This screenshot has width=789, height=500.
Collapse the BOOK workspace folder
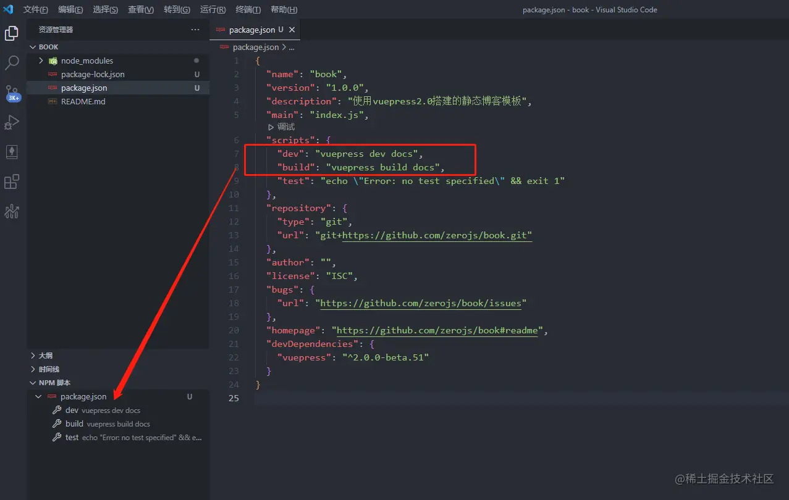[33, 47]
